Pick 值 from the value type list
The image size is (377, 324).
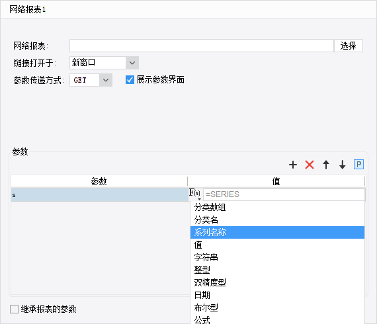[278, 245]
